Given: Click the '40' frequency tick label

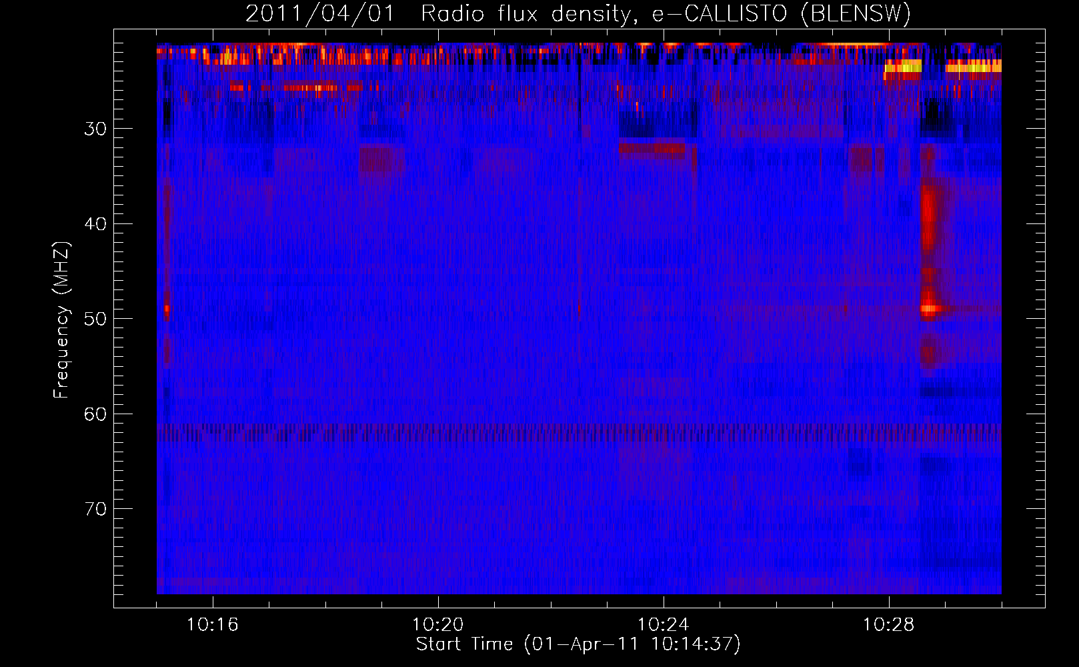Looking at the screenshot, I should [95, 224].
